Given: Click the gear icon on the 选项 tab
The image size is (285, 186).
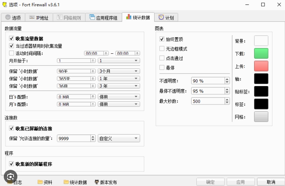Looking at the screenshot, I should tap(8, 17).
